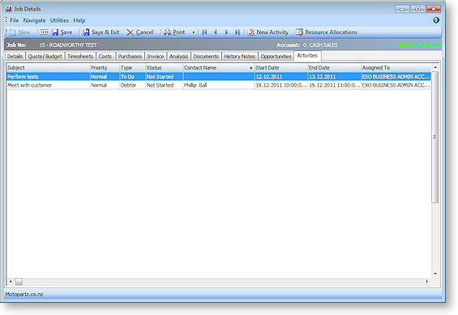Click the horizontal scrollbar left arrow
This screenshot has height=315, width=458.
11,282
